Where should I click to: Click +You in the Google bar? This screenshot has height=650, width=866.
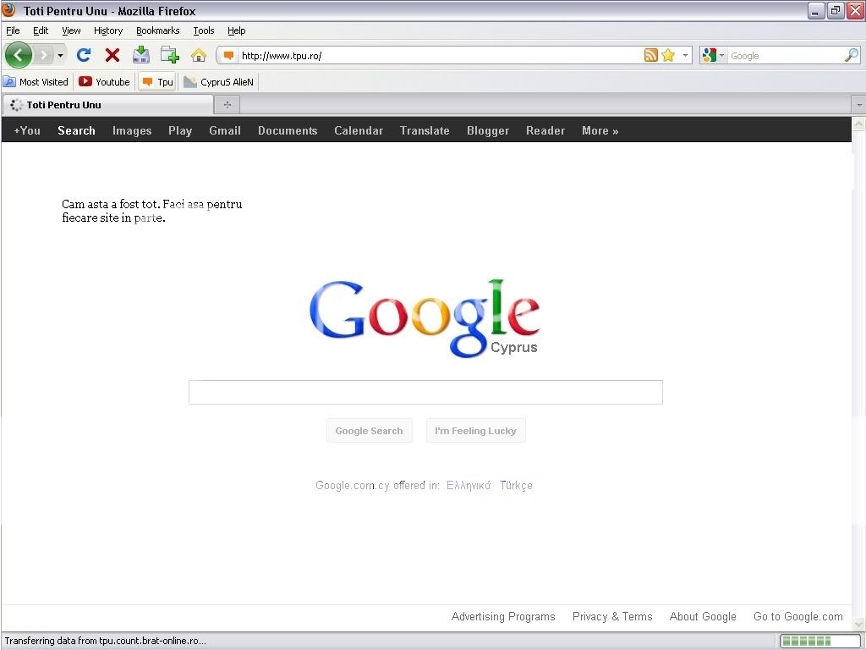[x=27, y=130]
